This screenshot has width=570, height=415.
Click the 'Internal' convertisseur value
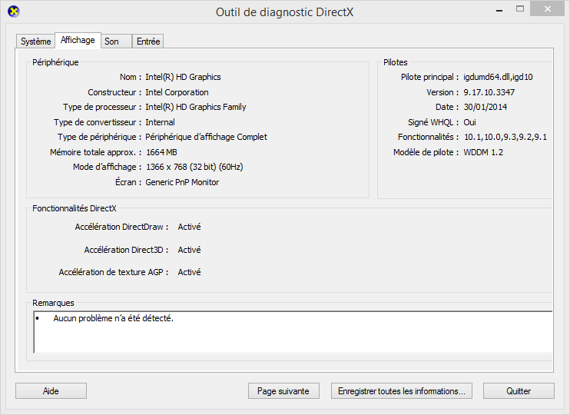160,122
